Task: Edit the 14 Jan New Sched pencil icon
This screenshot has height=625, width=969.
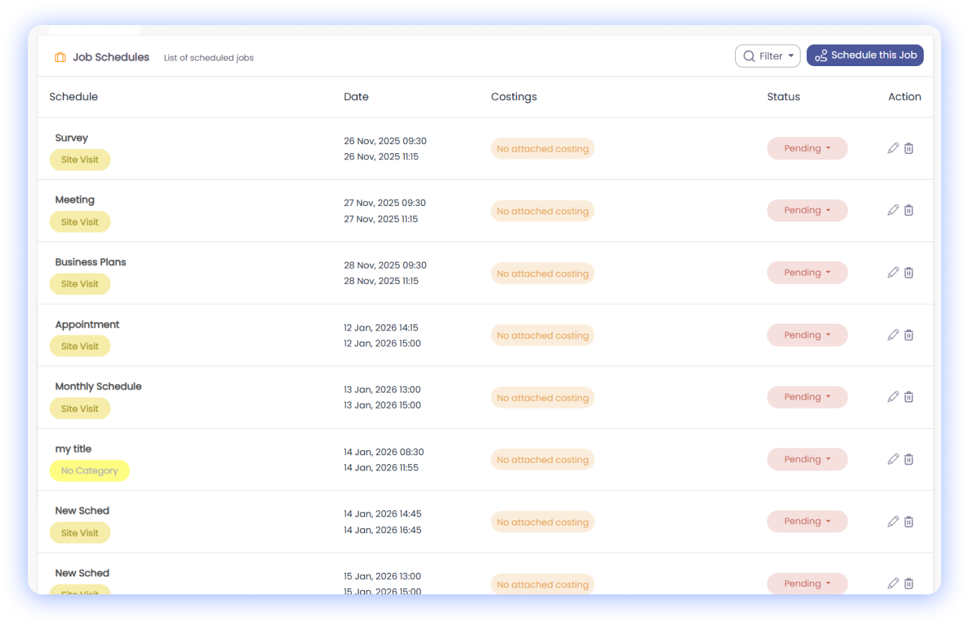Action: pyautogui.click(x=893, y=521)
